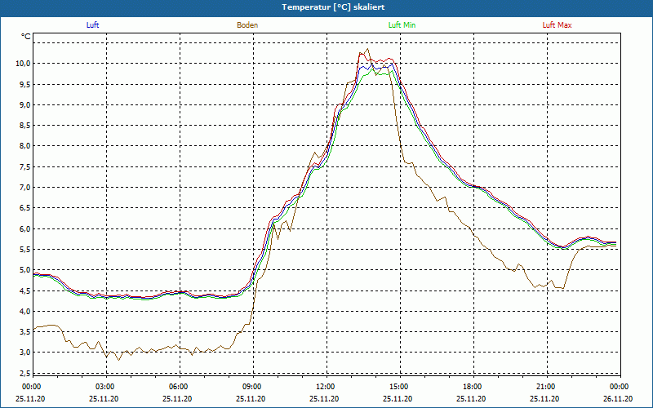Click the "00:00" label above 25.11.20
This screenshot has height=408, width=653.
click(31, 387)
